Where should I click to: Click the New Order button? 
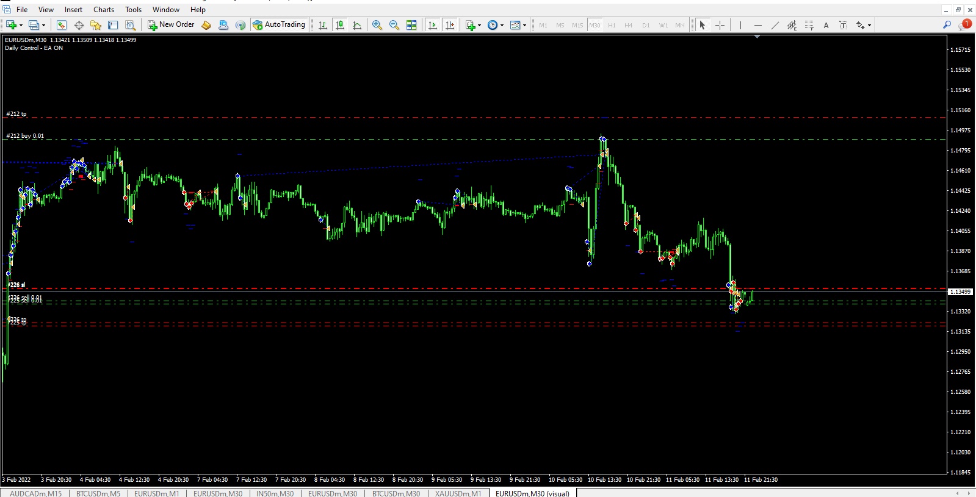pyautogui.click(x=171, y=25)
